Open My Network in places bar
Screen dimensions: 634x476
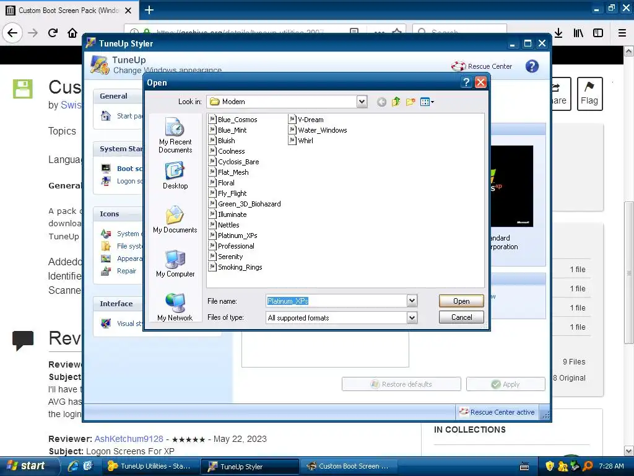[x=175, y=307]
